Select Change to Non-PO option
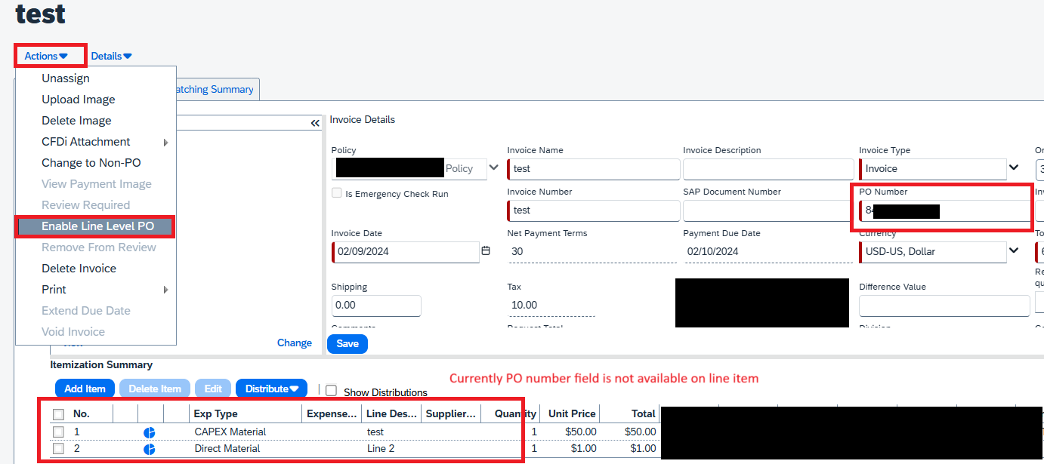The height and width of the screenshot is (464, 1044). [91, 163]
